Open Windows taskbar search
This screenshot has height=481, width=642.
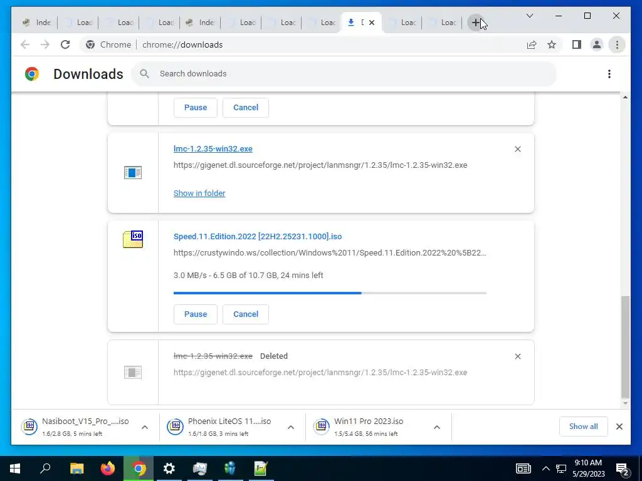tap(45, 468)
